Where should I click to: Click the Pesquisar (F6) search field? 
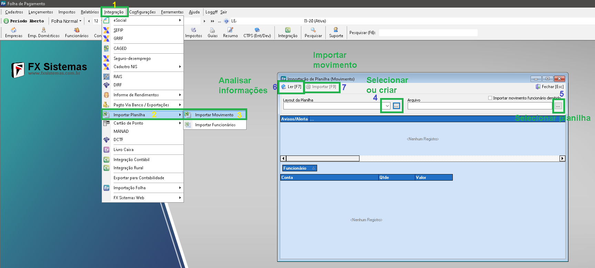[428, 33]
